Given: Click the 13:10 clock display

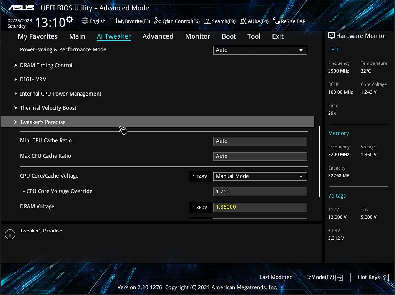Looking at the screenshot, I should (x=50, y=22).
